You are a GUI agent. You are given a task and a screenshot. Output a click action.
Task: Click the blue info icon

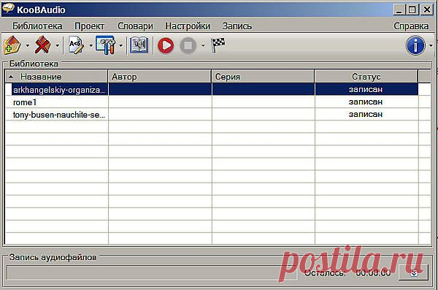[415, 45]
